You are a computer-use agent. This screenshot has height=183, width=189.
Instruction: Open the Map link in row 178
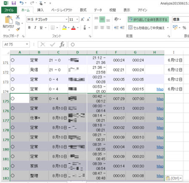160,128
